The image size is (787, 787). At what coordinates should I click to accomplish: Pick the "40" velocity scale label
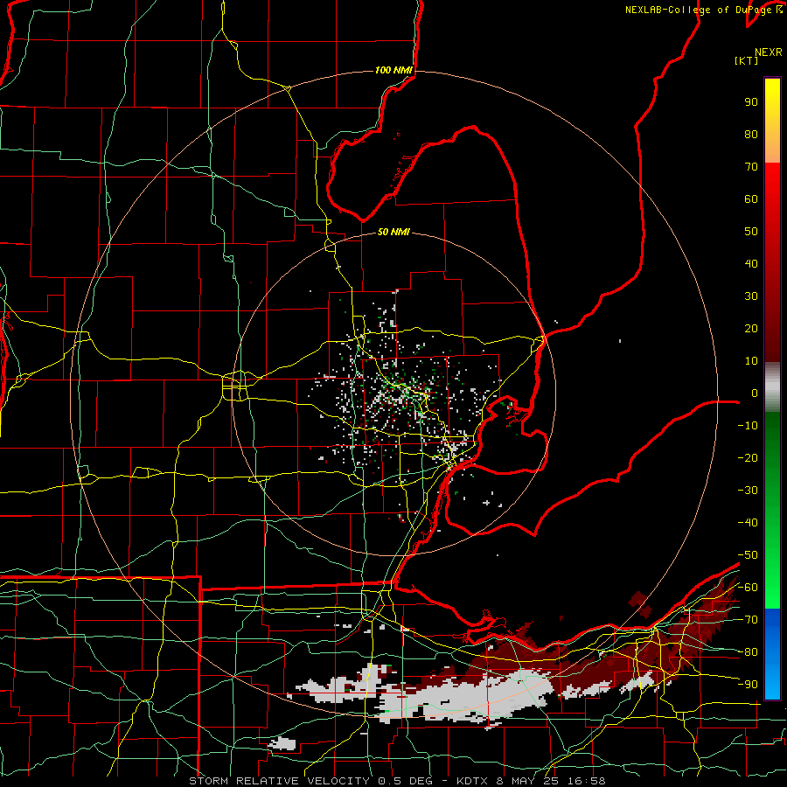[751, 264]
